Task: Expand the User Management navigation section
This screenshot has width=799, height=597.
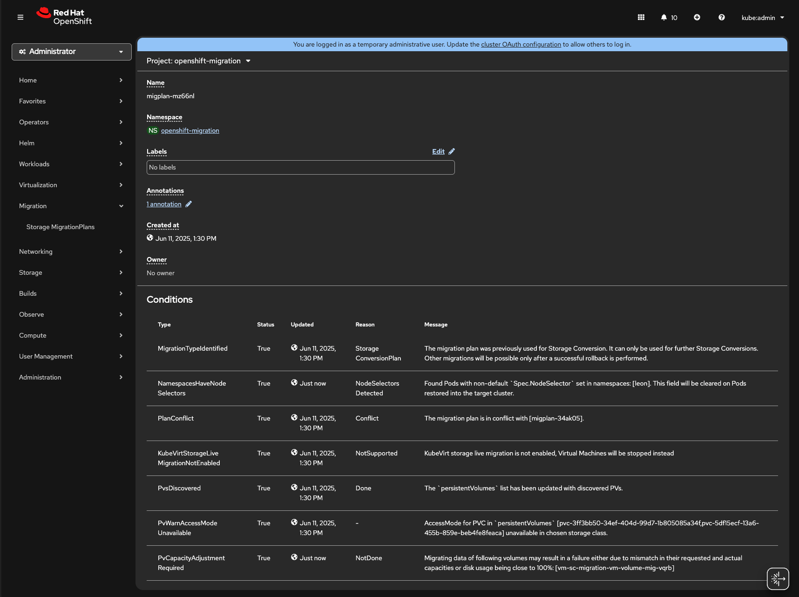Action: click(x=71, y=356)
